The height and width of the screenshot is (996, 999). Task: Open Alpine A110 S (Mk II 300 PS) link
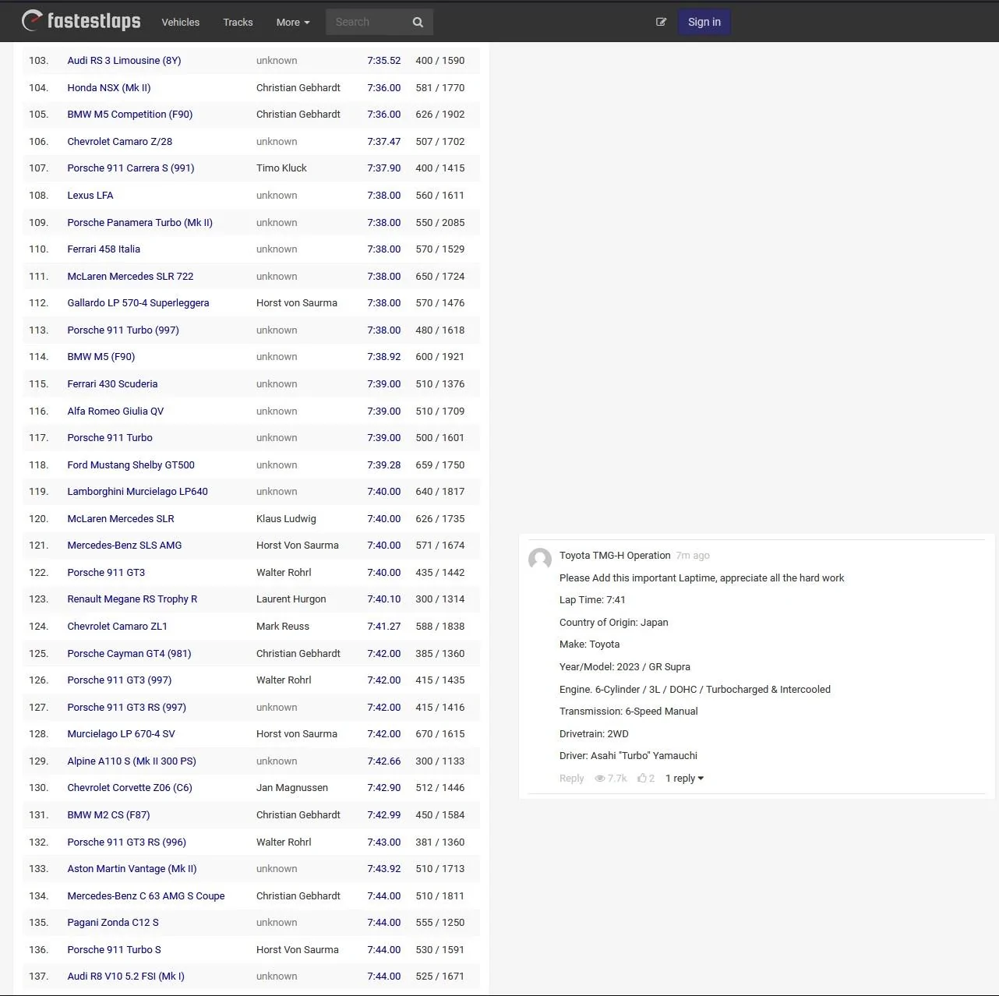click(132, 761)
